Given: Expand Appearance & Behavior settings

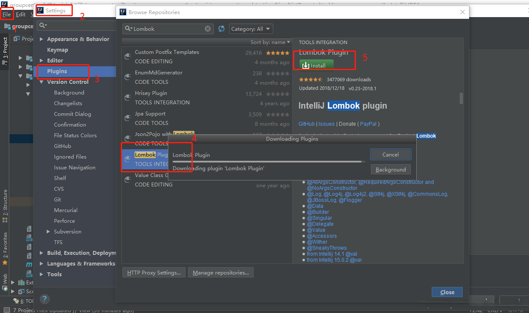Looking at the screenshot, I should (x=42, y=39).
